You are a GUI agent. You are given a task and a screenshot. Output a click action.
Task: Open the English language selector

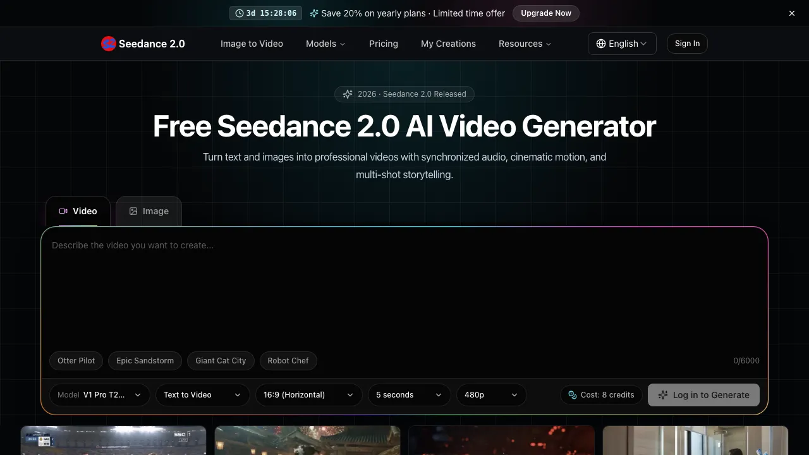(x=622, y=44)
